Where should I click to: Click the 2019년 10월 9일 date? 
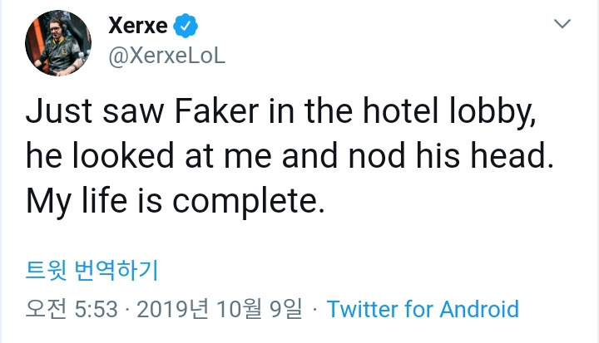coord(219,310)
